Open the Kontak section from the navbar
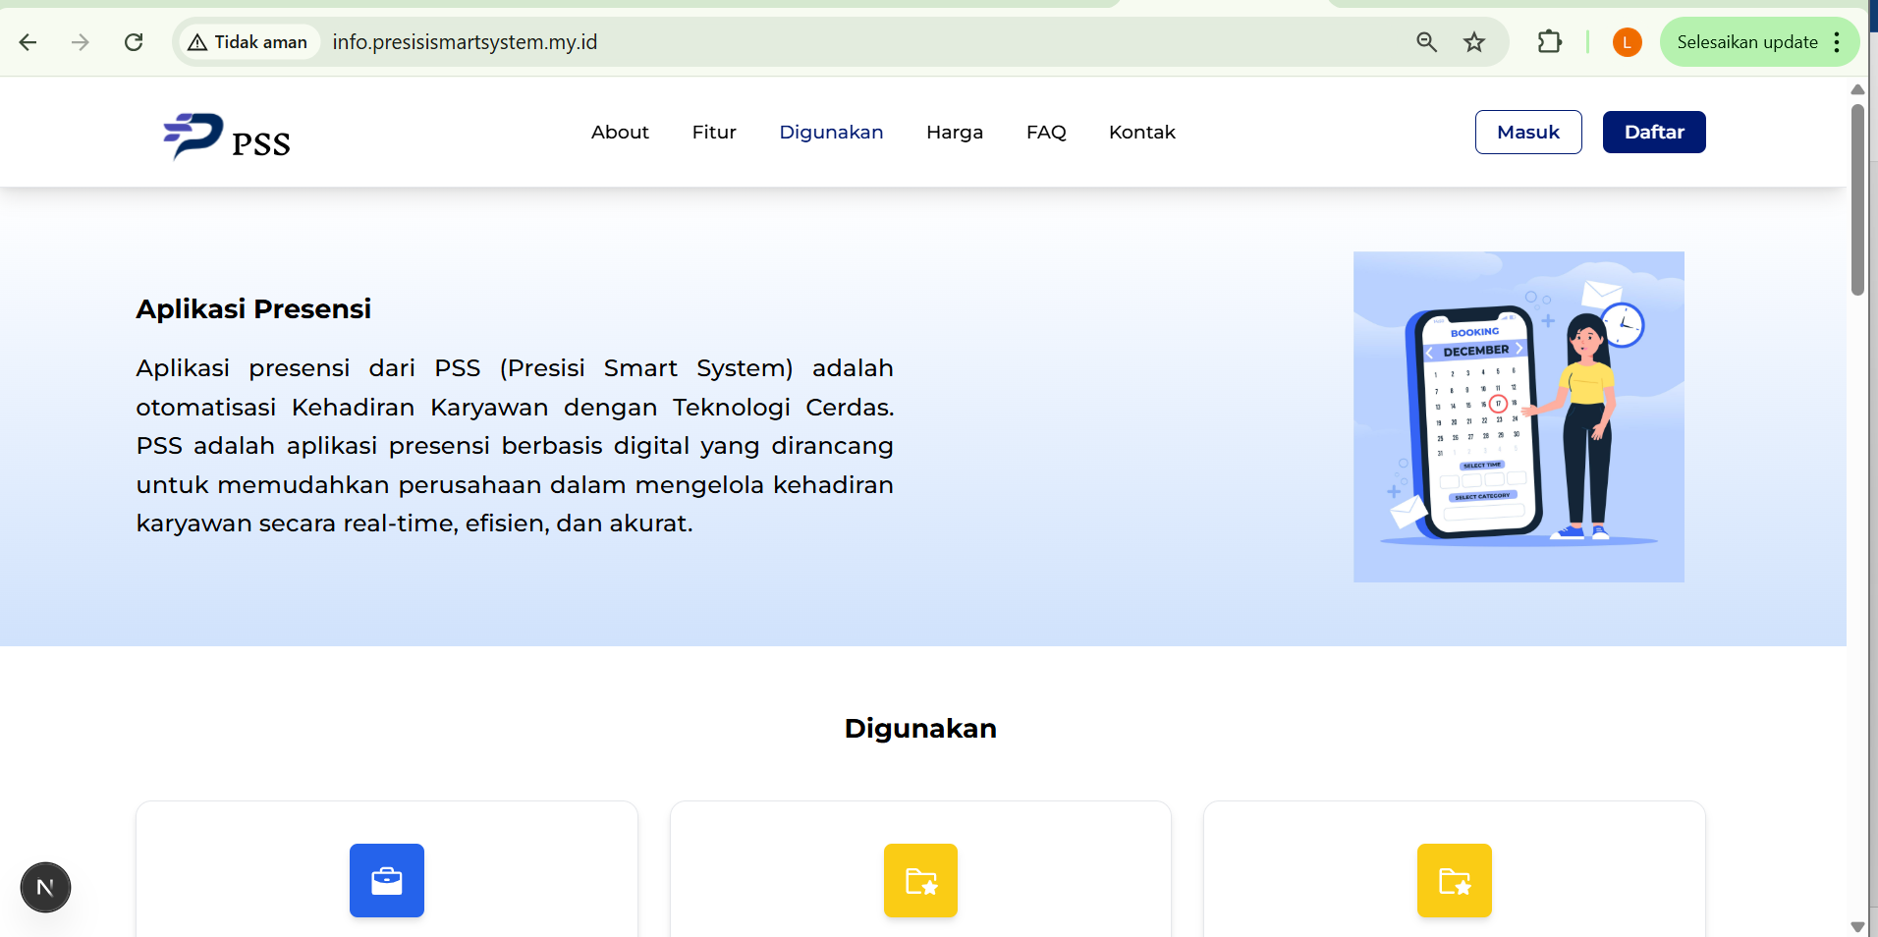Image resolution: width=1878 pixels, height=937 pixels. (1141, 132)
